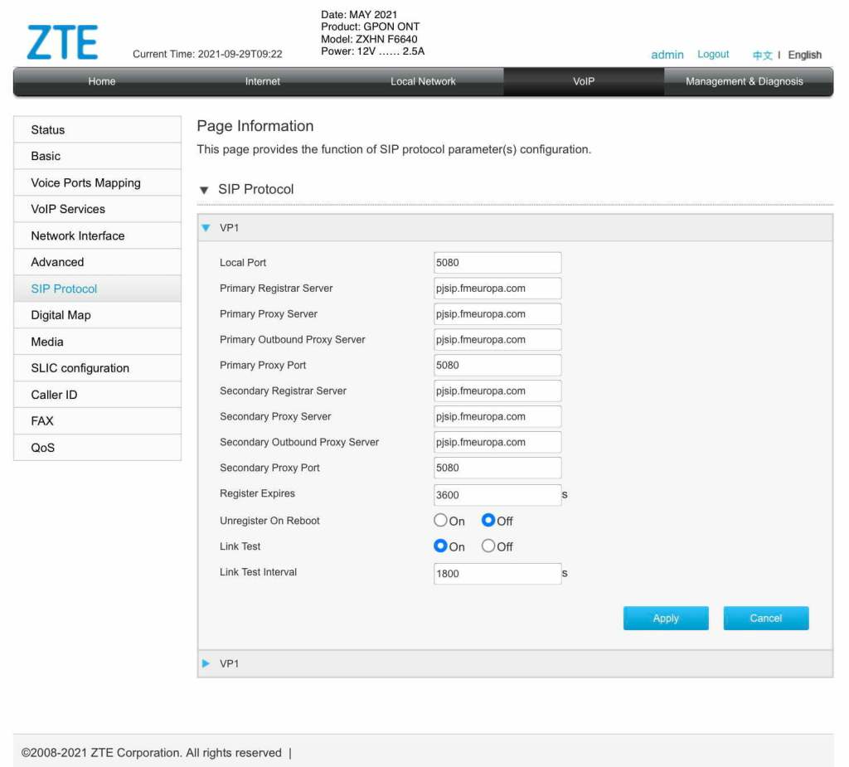The image size is (849, 767).
Task: Cancel the SIP changes
Action: pyautogui.click(x=765, y=618)
